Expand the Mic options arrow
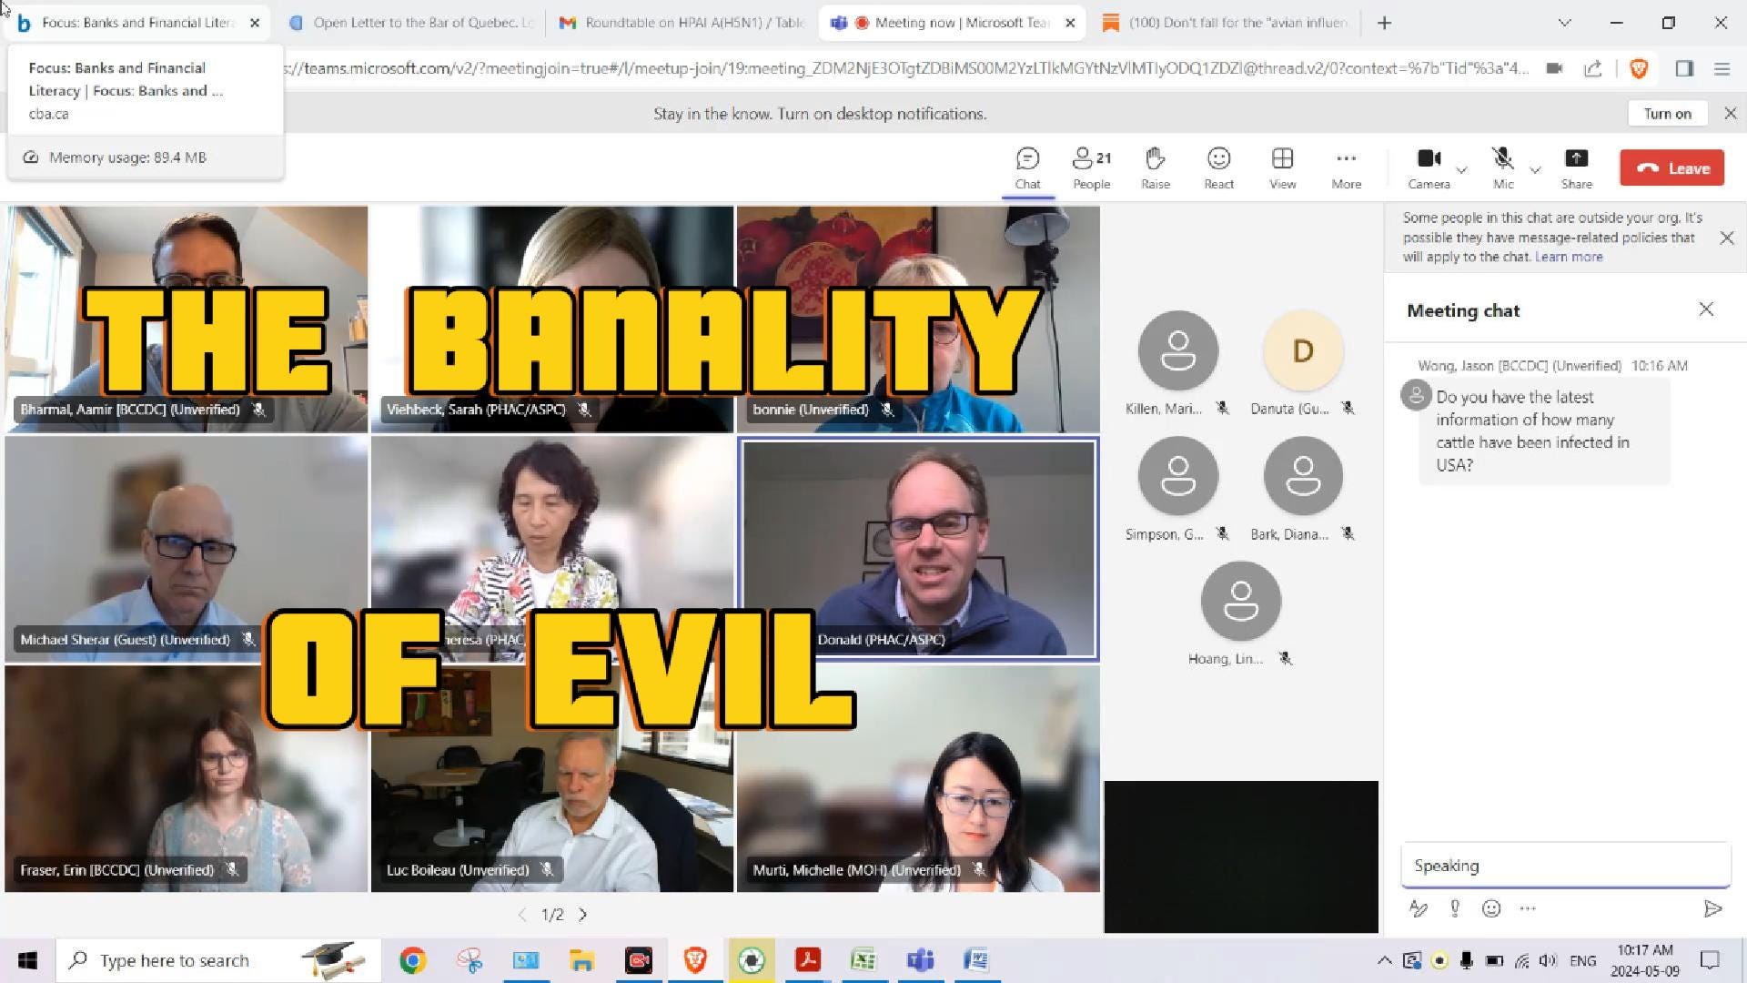 click(x=1535, y=170)
